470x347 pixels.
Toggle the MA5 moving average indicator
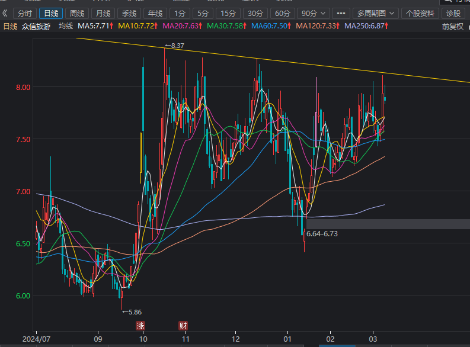tap(95, 25)
